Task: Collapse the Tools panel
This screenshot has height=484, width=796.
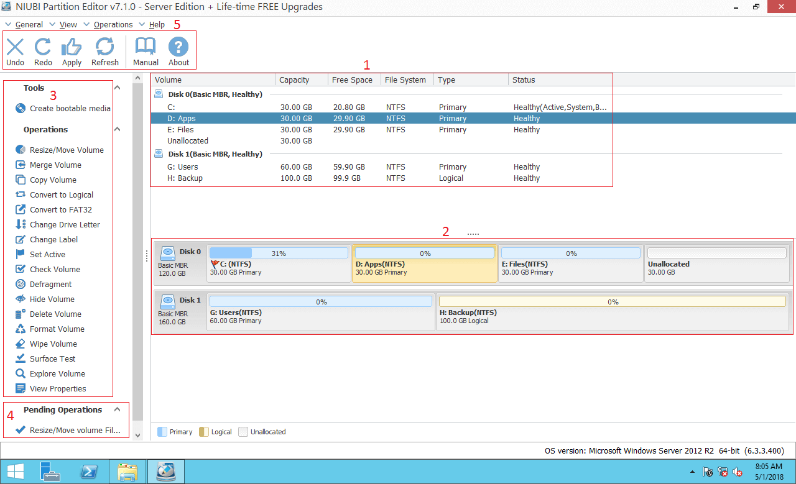Action: (x=117, y=88)
